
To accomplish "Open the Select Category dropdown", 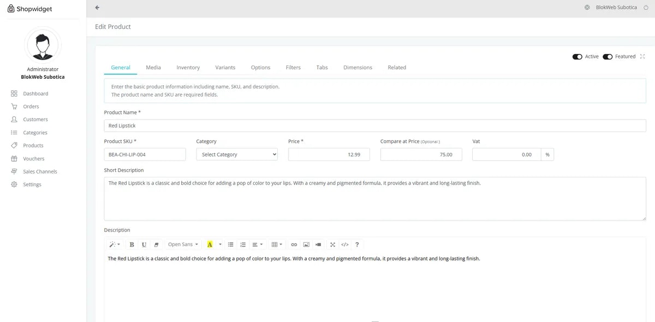I will [x=236, y=154].
